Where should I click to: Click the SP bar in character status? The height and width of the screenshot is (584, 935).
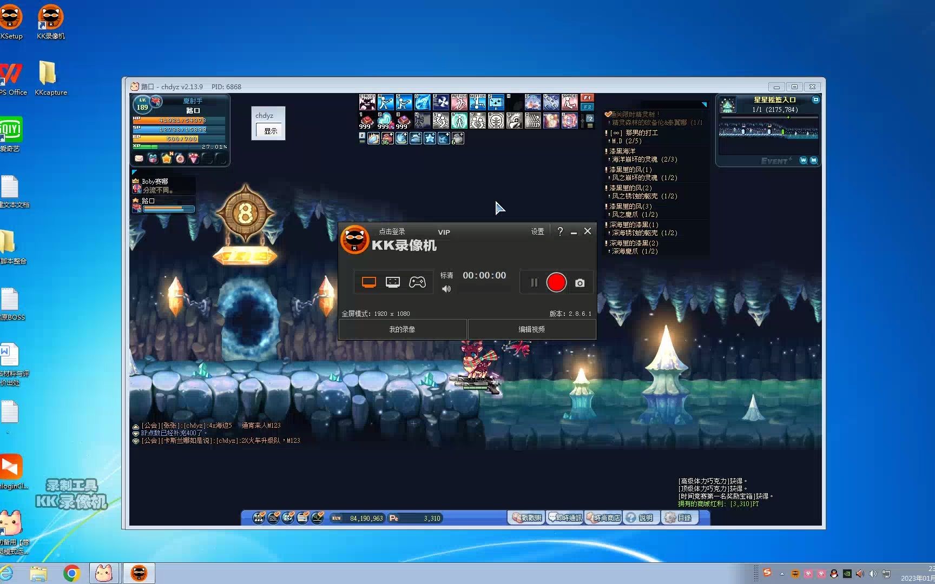[179, 129]
